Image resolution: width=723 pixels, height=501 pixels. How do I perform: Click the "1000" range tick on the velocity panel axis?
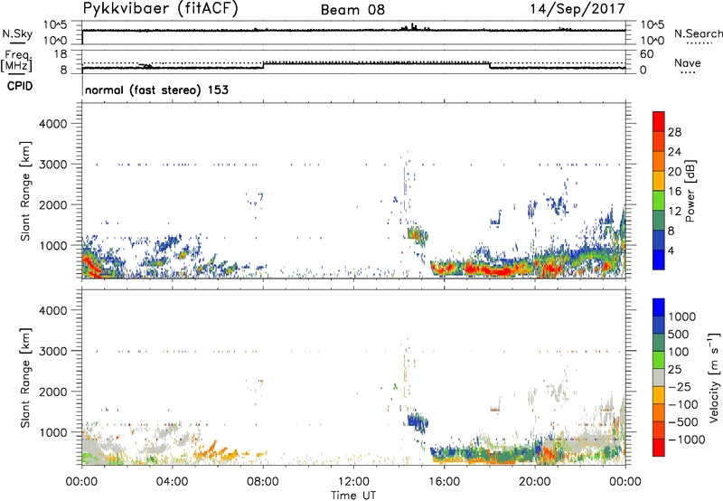pos(53,432)
